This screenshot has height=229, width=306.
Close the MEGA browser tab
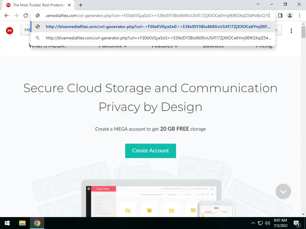69,5
